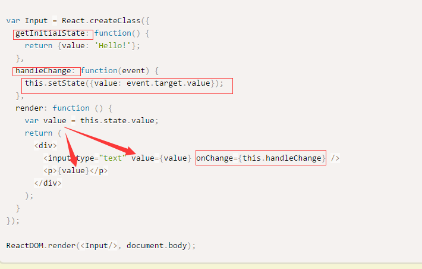This screenshot has width=422, height=269.
Task: Click 'ReactDOM.render' at the bottom
Action: click(41, 246)
